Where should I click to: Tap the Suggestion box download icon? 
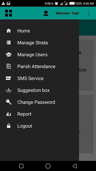coord(9,90)
